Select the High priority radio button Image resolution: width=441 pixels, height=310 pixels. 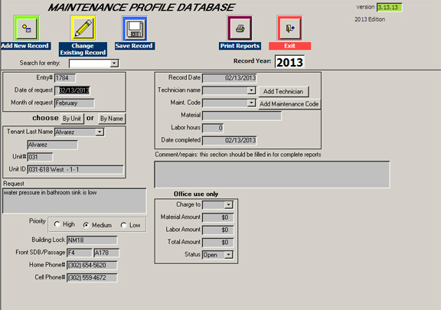coord(57,224)
